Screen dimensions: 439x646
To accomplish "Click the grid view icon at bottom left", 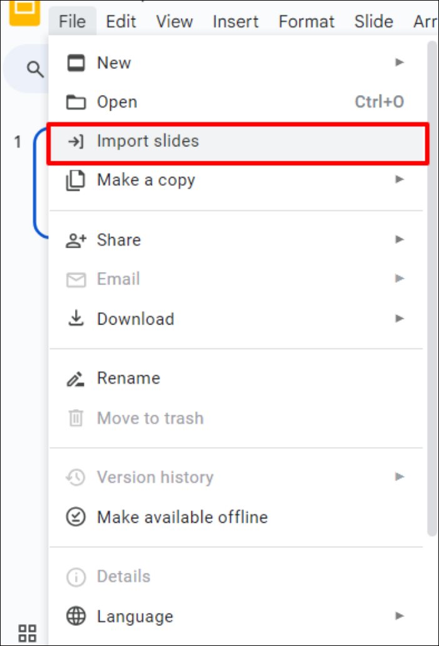I will click(28, 632).
